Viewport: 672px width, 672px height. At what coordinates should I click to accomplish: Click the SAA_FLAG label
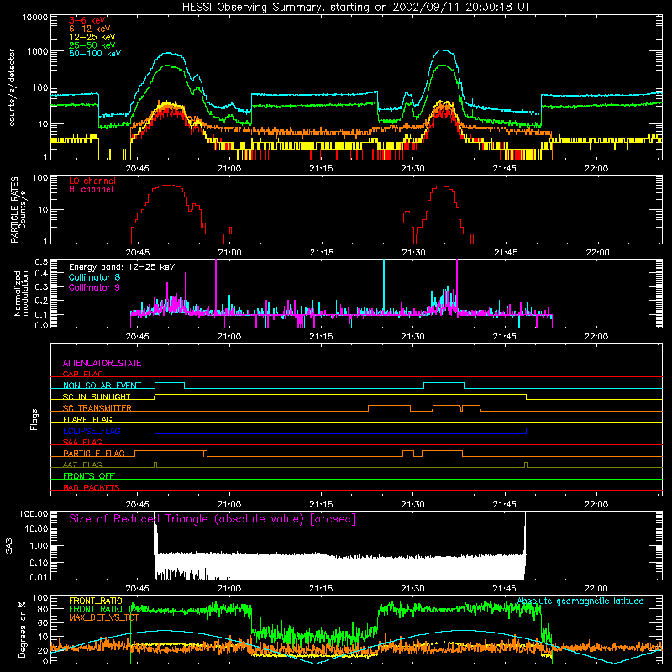(x=82, y=442)
